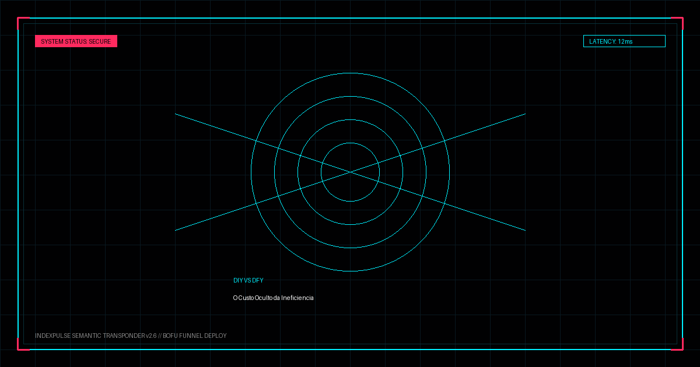This screenshot has height=367, width=700.
Task: Click the bottom-right red corner bracket
Action: pyautogui.click(x=677, y=344)
